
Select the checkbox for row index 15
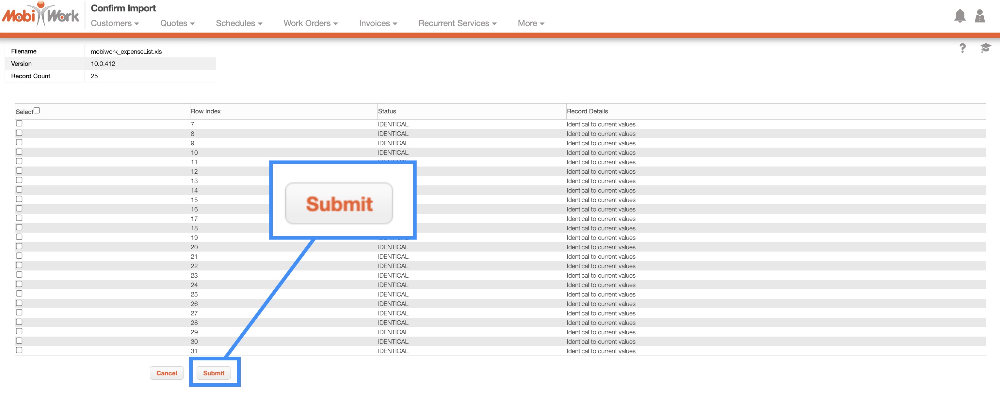[x=19, y=199]
